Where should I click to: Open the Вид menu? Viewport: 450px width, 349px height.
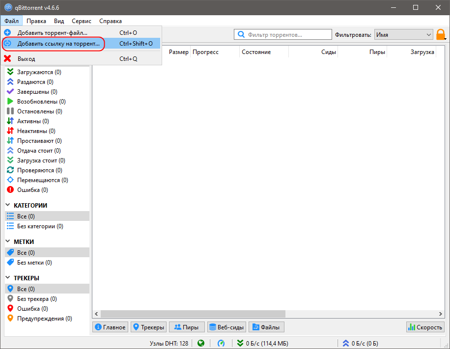[x=59, y=21]
